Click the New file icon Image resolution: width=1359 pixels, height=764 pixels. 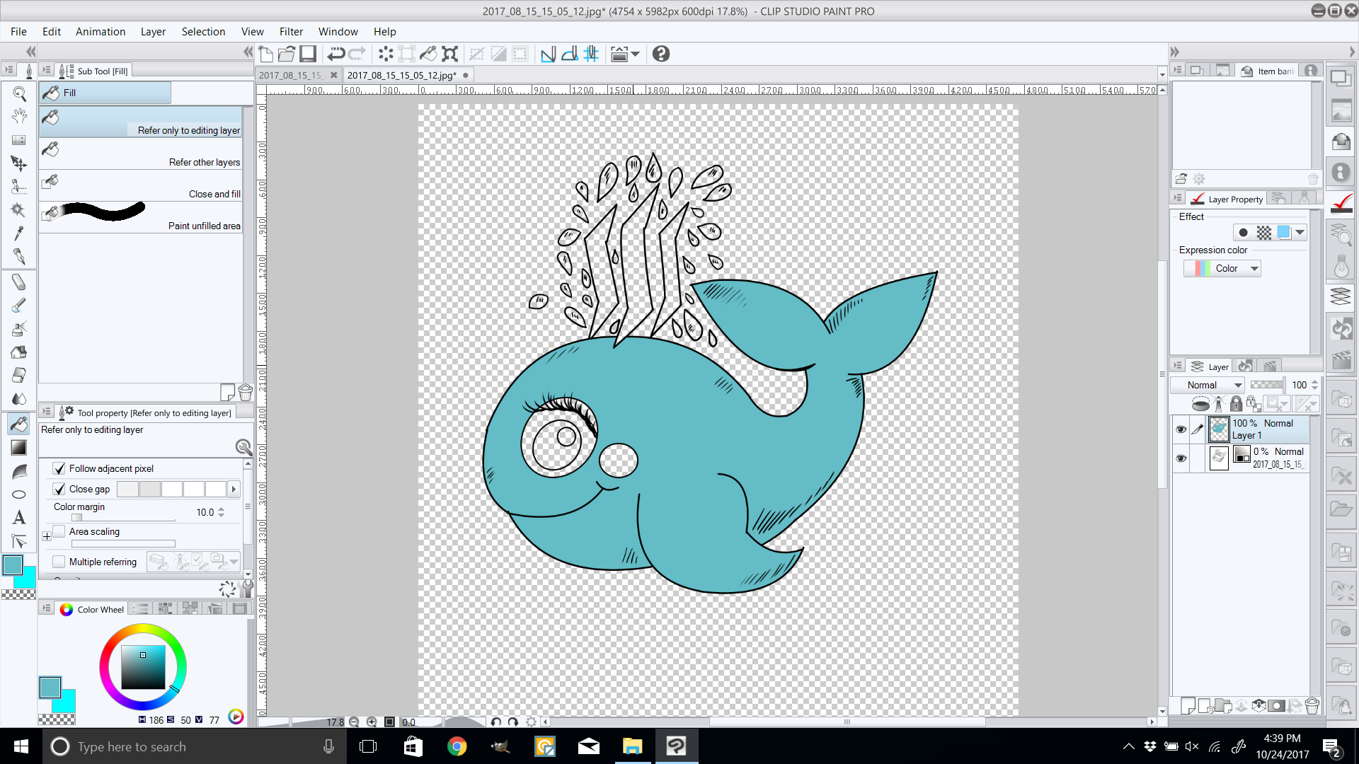[x=266, y=54]
